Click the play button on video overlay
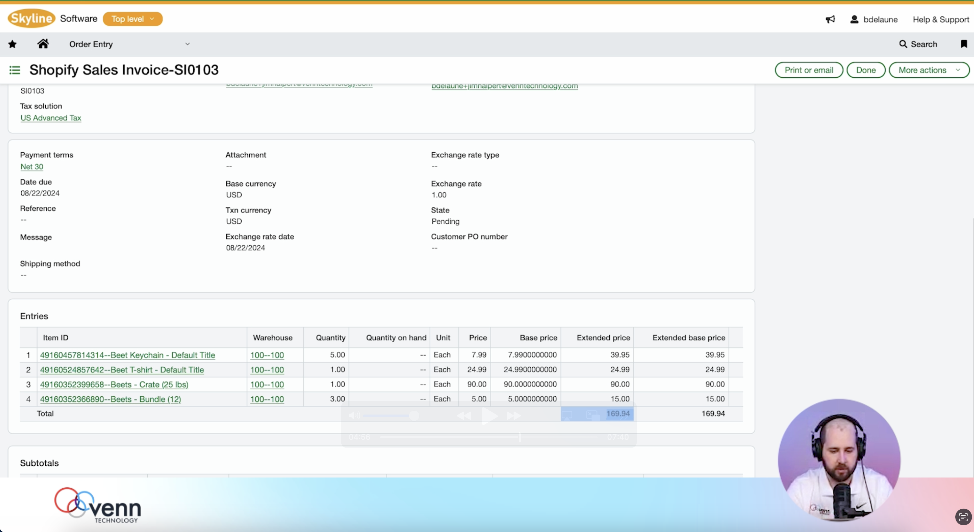This screenshot has height=532, width=974. [x=489, y=416]
